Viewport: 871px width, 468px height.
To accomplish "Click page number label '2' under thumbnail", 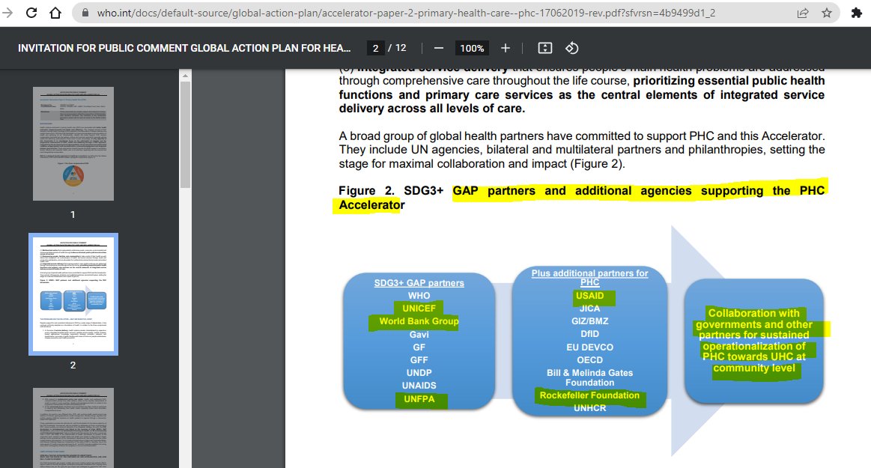I will [x=73, y=365].
